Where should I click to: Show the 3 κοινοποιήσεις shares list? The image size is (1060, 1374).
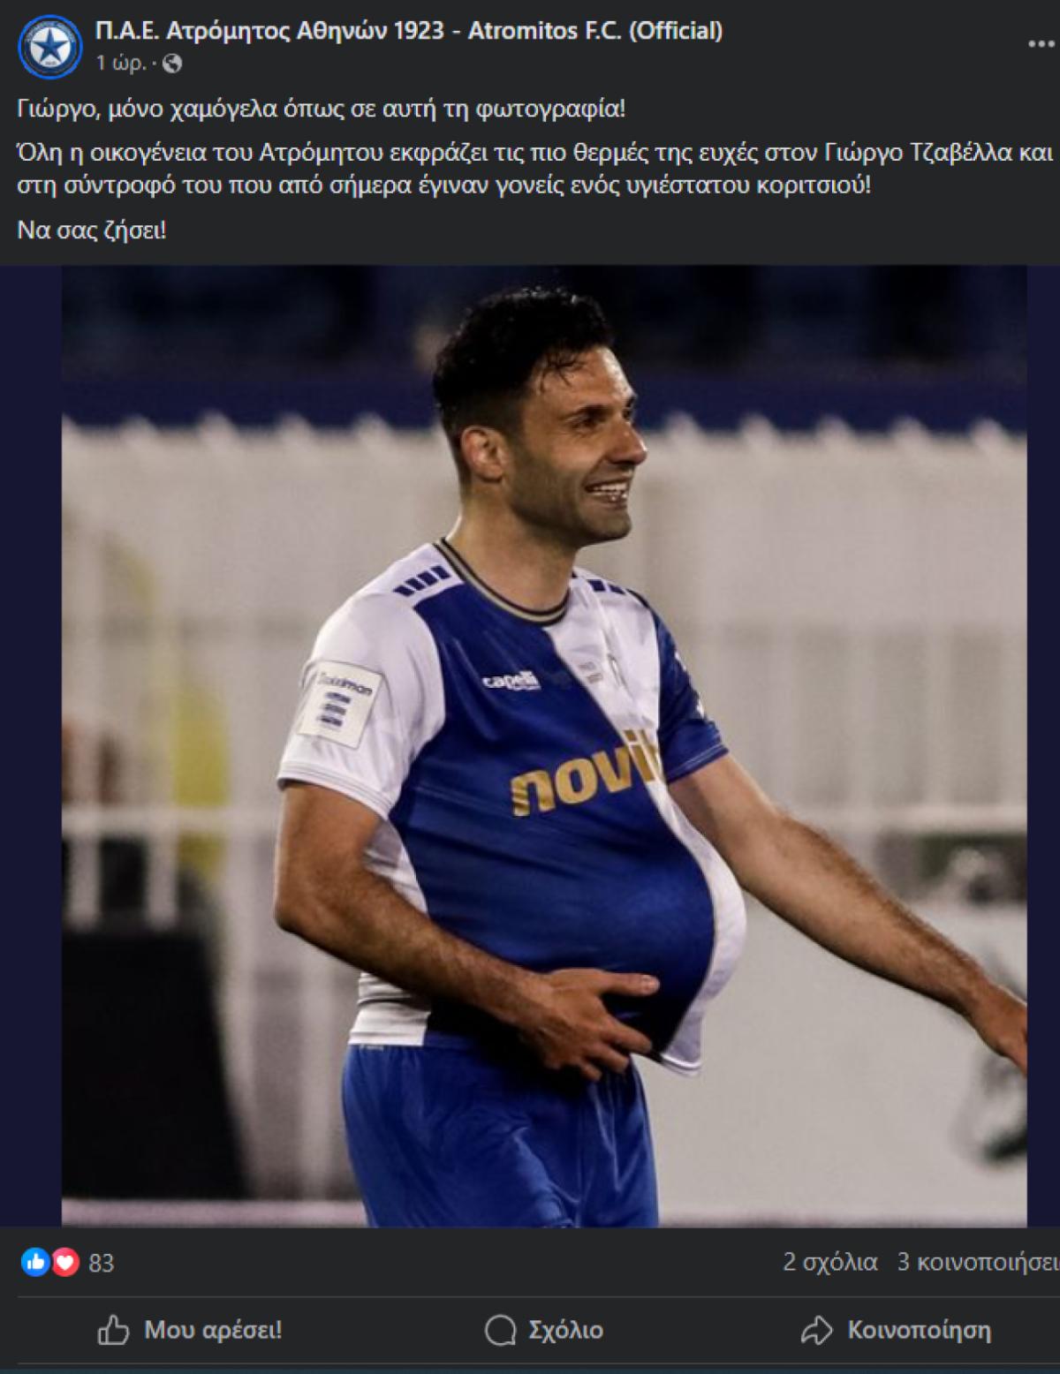click(x=978, y=1262)
